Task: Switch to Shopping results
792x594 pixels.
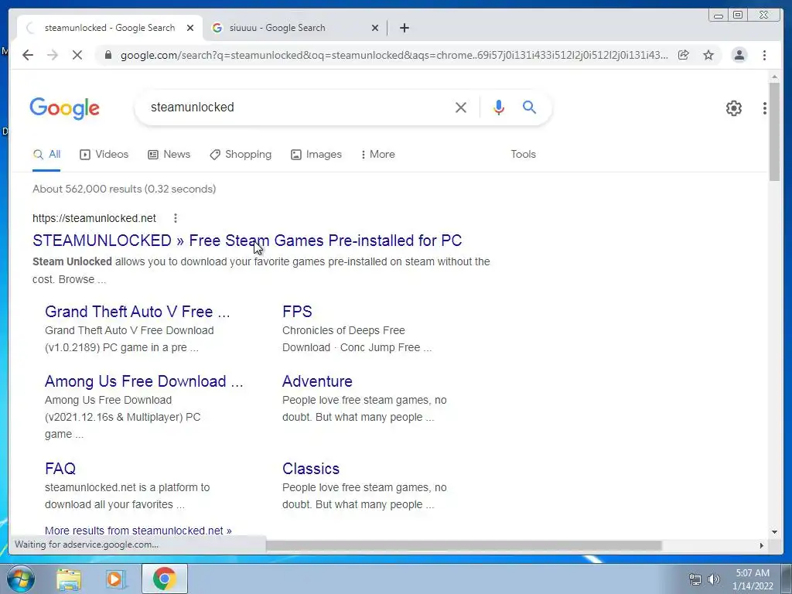Action: [241, 155]
